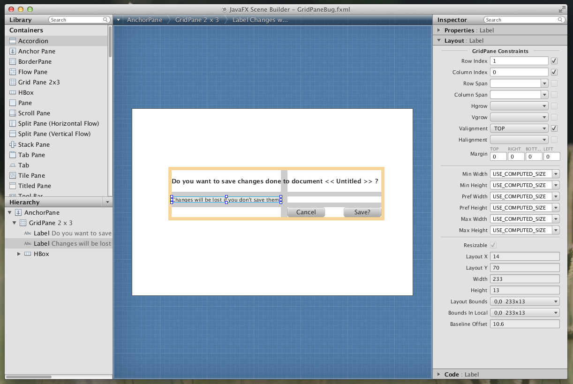Click GridPane 2 x 3 breadcrumb
This screenshot has height=384, width=573.
(197, 20)
